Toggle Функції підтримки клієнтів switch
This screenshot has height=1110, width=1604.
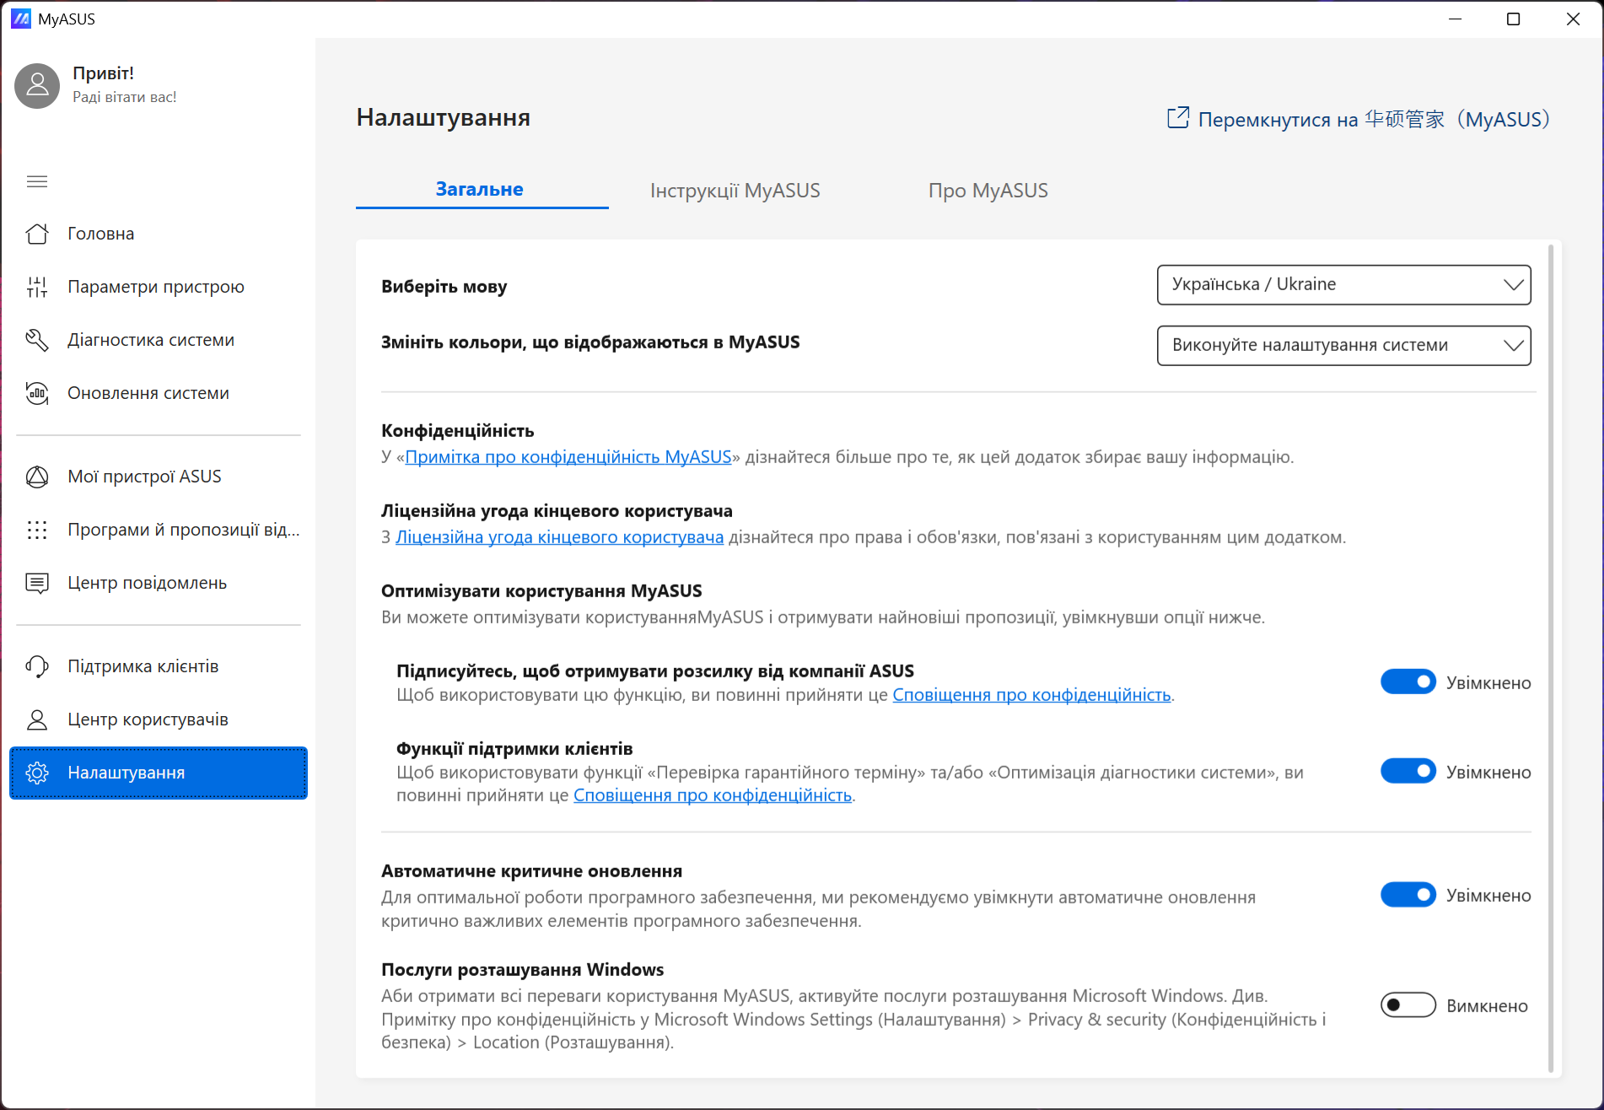click(x=1408, y=771)
